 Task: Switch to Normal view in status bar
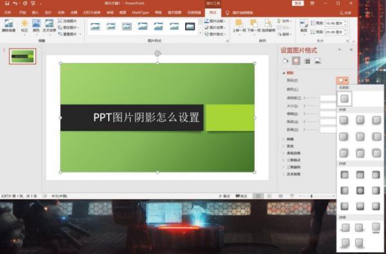[x=258, y=196]
